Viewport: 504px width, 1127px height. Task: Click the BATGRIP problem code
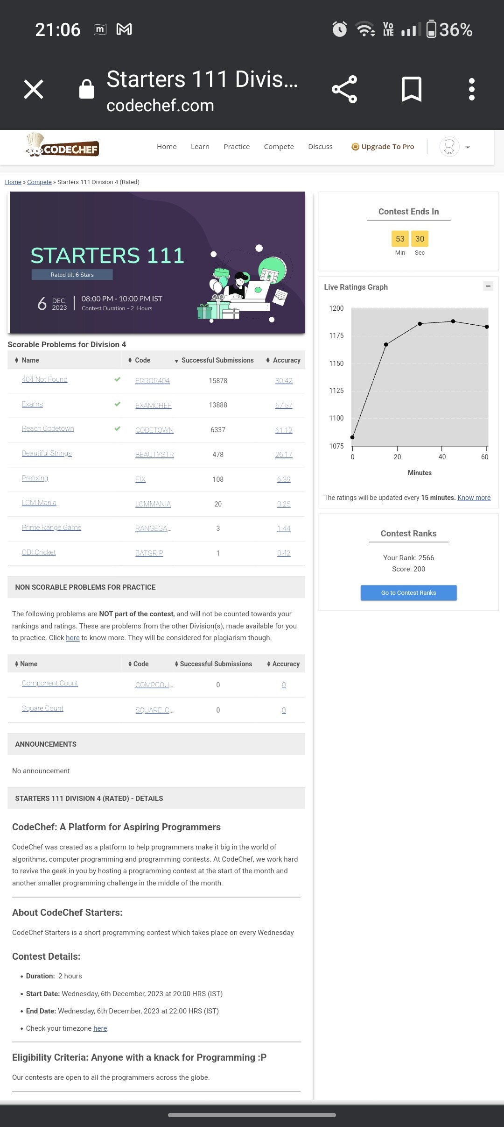pos(149,553)
